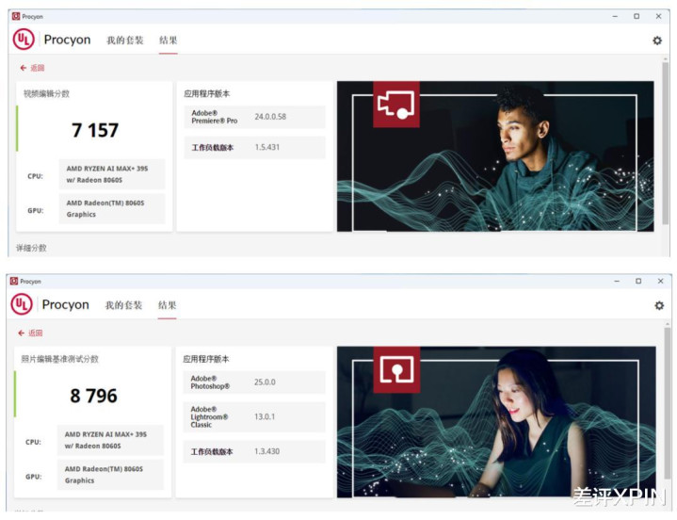Image resolution: width=677 pixels, height=520 pixels.
Task: Select the score 8 796
Action: tap(94, 396)
